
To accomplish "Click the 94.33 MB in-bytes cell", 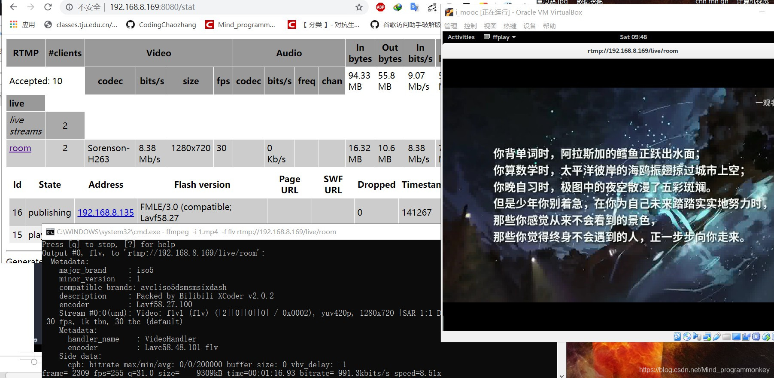I will pos(360,81).
